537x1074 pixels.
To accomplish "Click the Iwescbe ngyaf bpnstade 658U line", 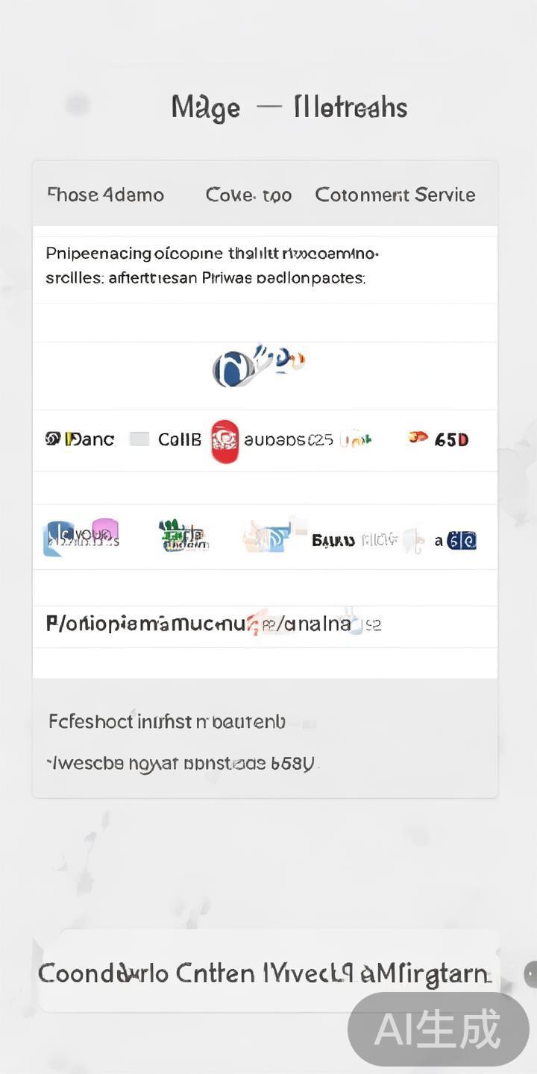I will 183,763.
